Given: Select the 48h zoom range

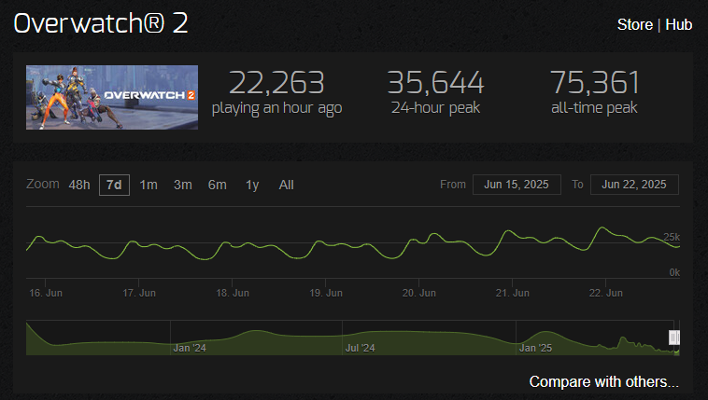Looking at the screenshot, I should pyautogui.click(x=79, y=185).
